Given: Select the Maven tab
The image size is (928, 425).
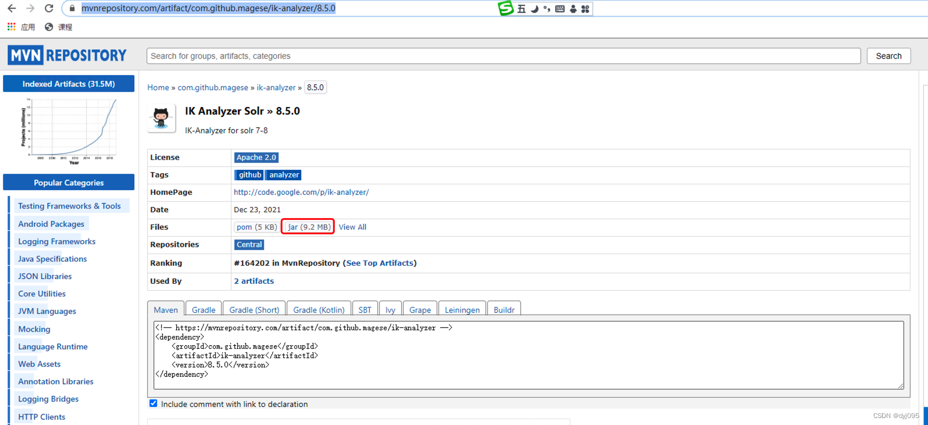Looking at the screenshot, I should coord(166,309).
